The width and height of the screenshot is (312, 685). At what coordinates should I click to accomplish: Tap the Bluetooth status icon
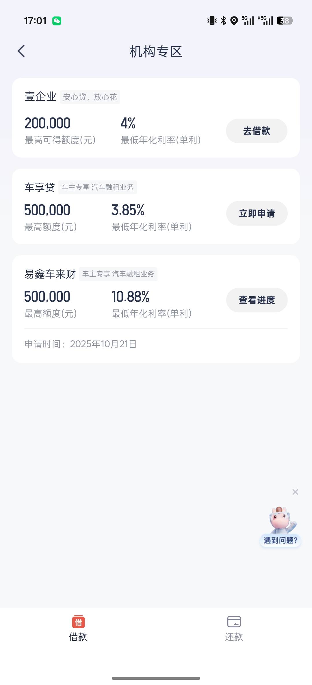pyautogui.click(x=223, y=21)
